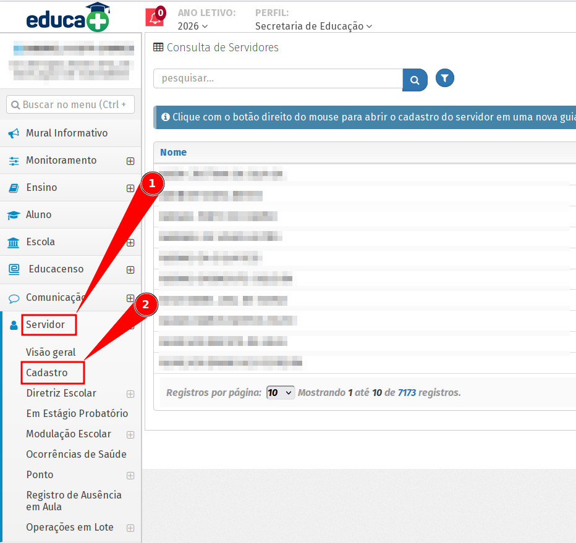
Task: Click the magnifier search button
Action: 415,80
